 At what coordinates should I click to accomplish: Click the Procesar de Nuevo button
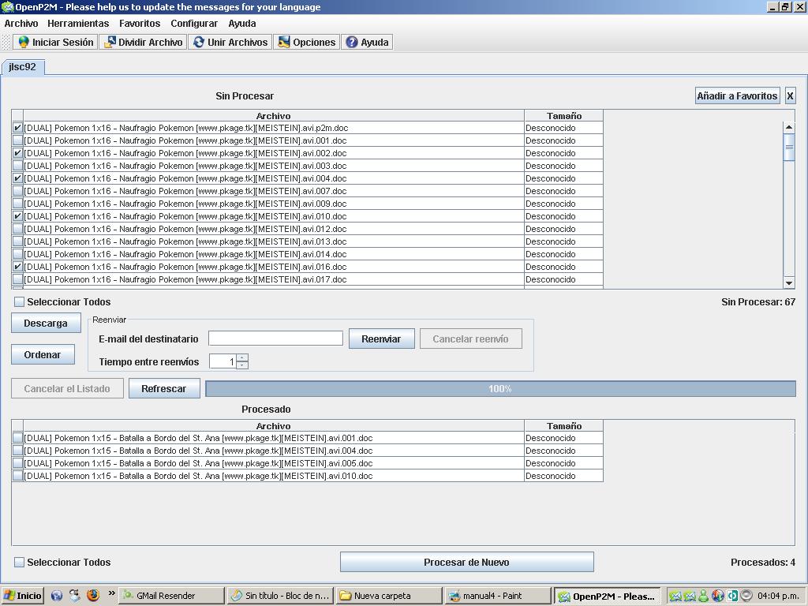point(466,563)
